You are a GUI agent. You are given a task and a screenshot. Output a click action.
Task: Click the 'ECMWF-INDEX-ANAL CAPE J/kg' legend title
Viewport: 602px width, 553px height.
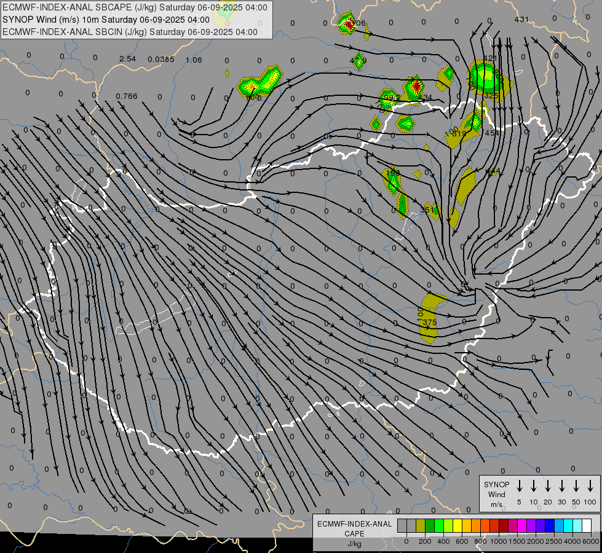354,533
